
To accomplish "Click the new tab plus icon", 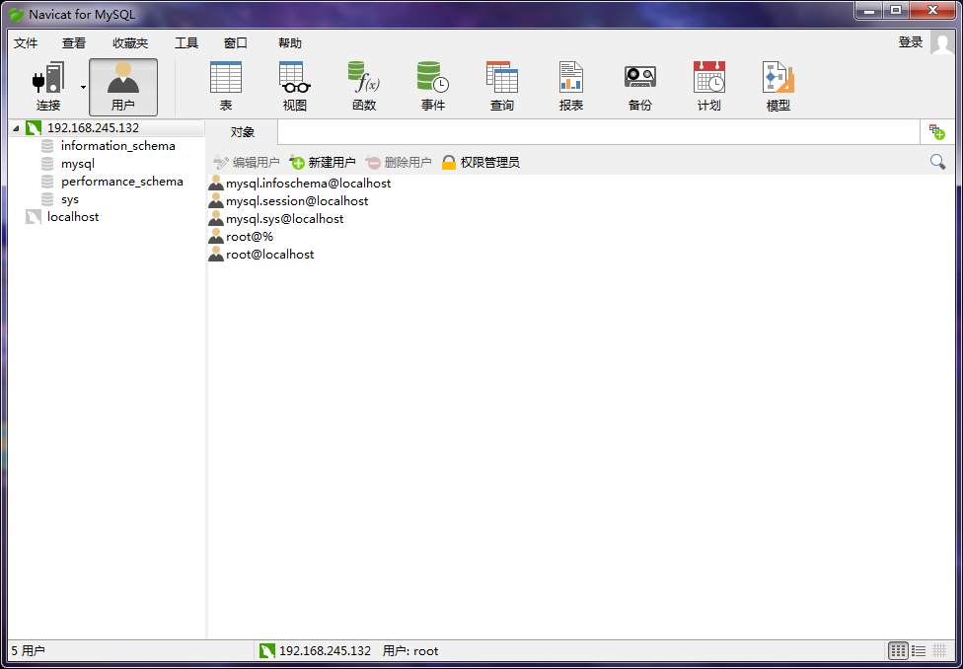I will click(936, 131).
